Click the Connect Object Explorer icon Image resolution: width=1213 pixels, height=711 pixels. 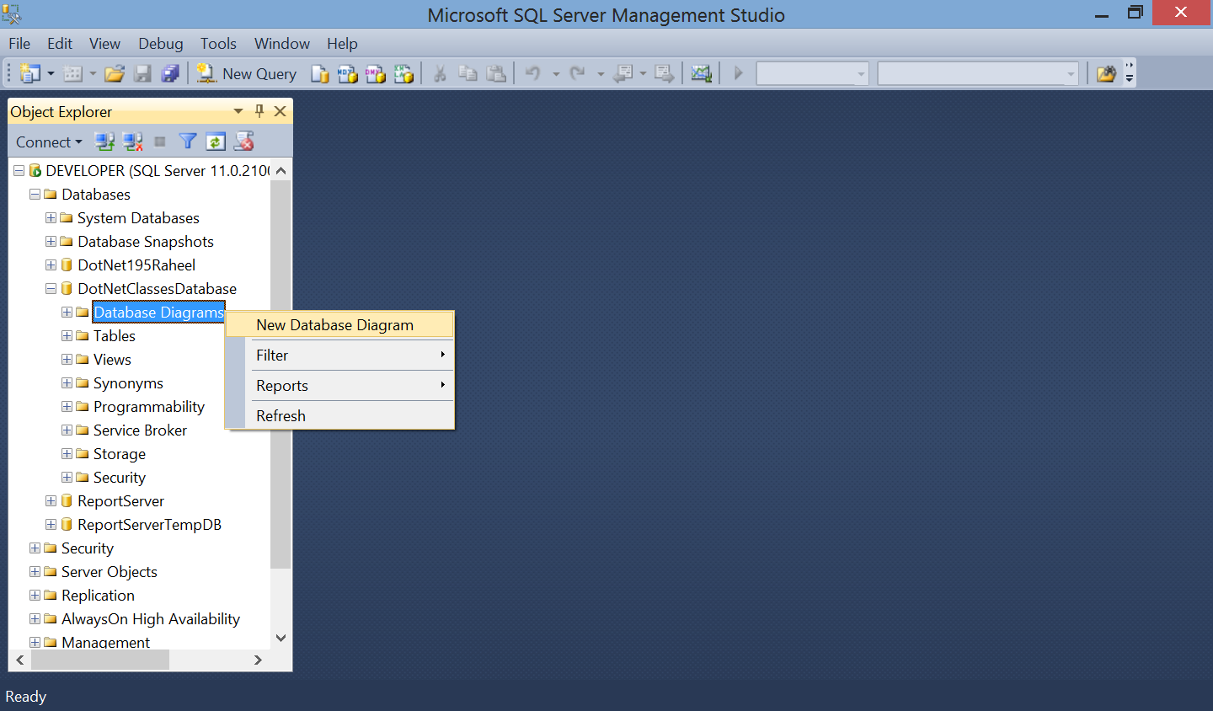click(104, 142)
